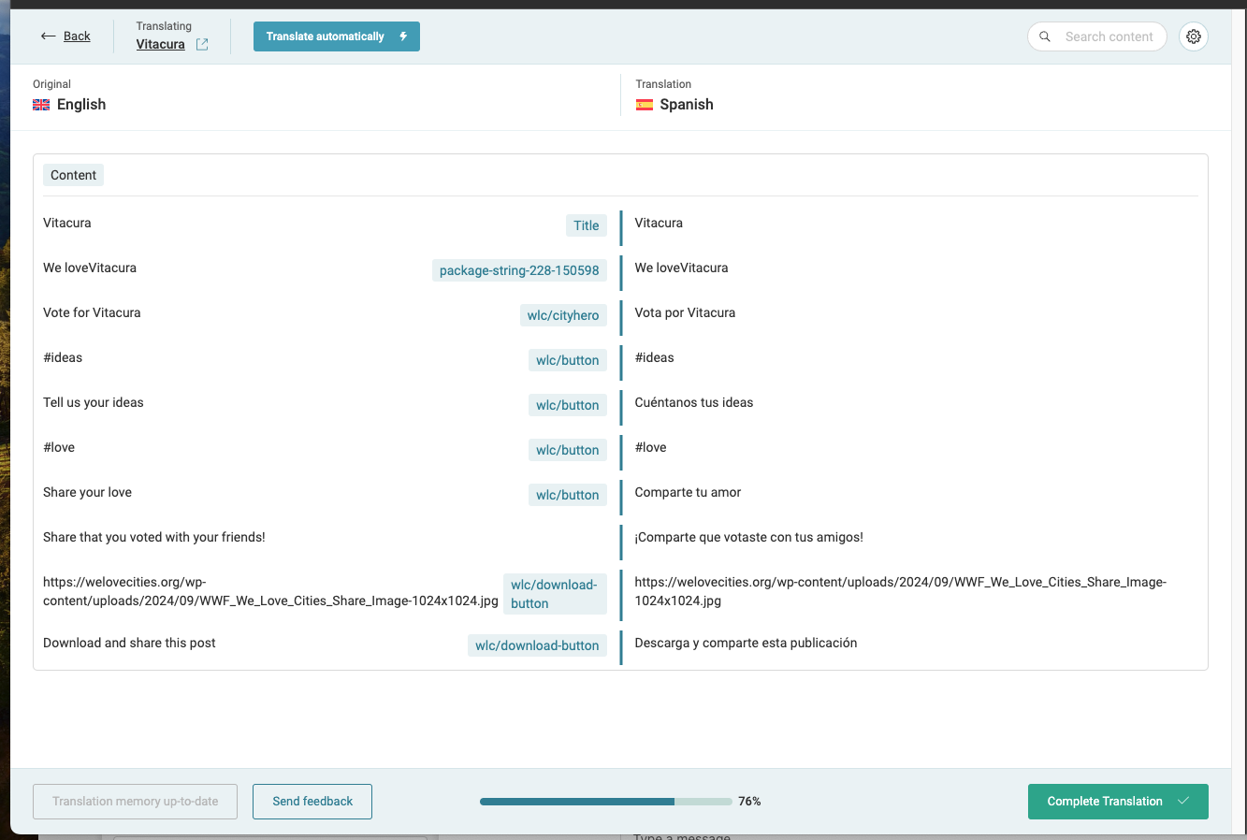Image resolution: width=1247 pixels, height=840 pixels.
Task: Edit Spanish '#ideas' translation
Action: tap(654, 357)
